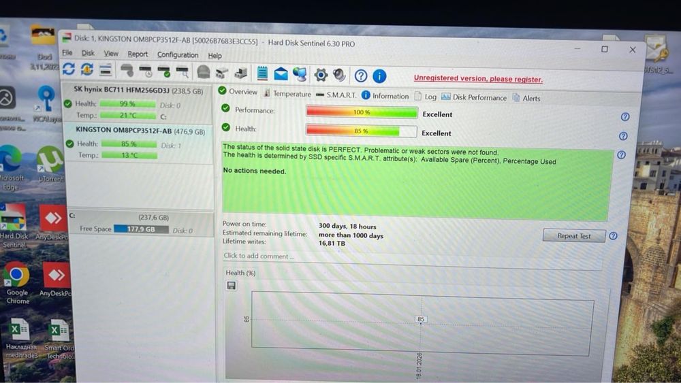Click the gray dome toolbar icon
This screenshot has height=383, width=681.
pos(203,72)
